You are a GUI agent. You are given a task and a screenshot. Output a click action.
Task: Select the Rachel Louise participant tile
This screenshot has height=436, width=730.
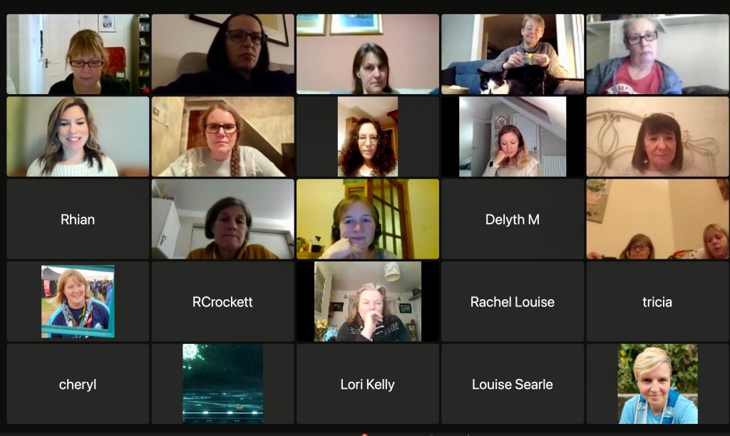coord(512,301)
